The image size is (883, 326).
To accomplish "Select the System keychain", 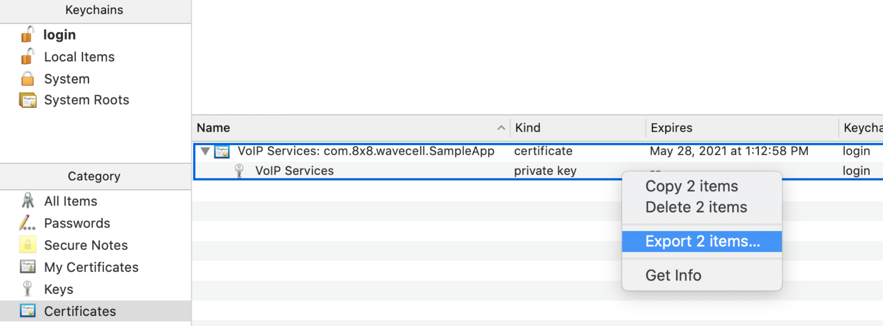I will (67, 79).
